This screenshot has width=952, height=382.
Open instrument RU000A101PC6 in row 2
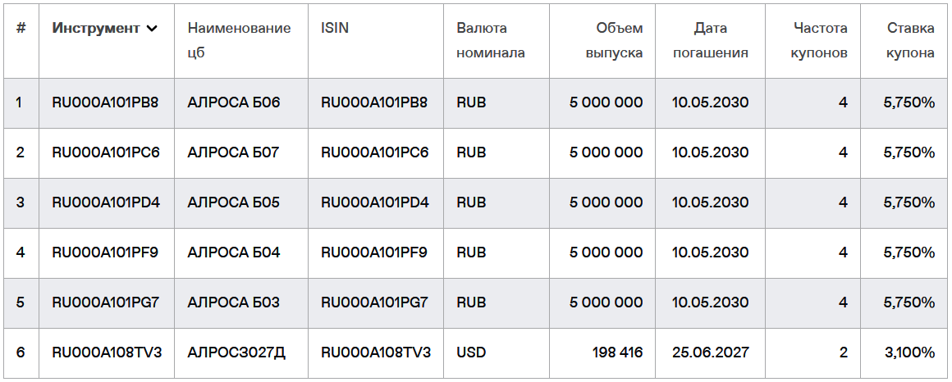click(106, 152)
